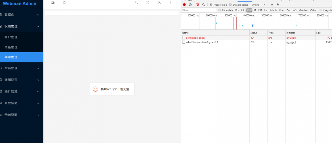This screenshot has height=143, width=332.
Task: Filter requests by Manifest
Action: pos(303,10)
